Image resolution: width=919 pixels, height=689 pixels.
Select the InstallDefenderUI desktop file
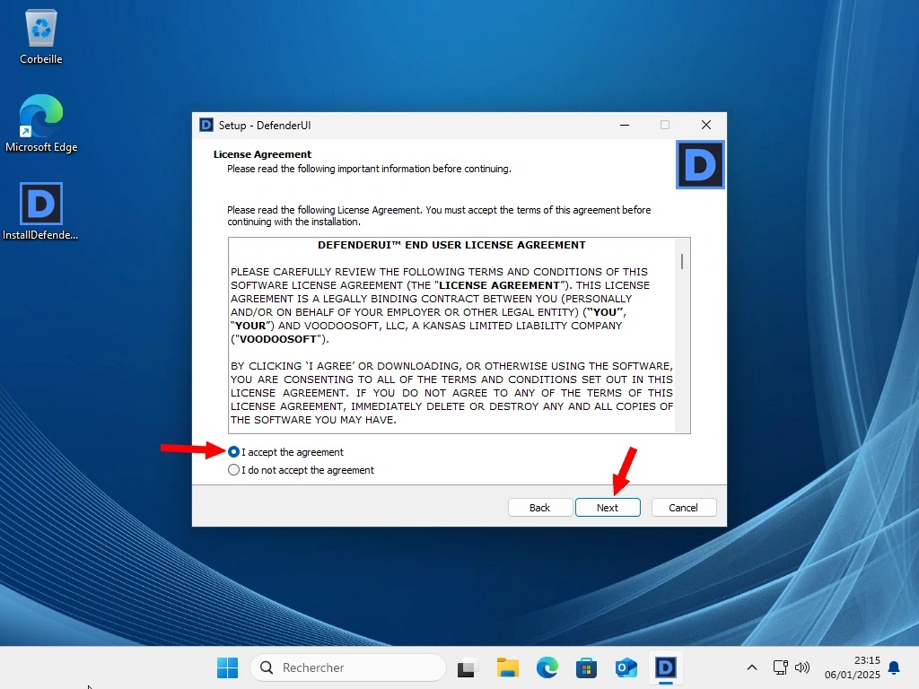click(x=40, y=212)
